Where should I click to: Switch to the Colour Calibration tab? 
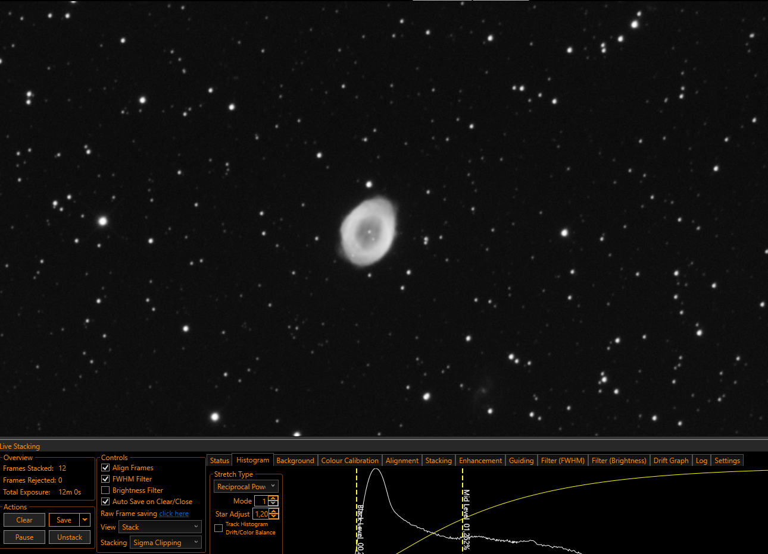click(x=349, y=461)
